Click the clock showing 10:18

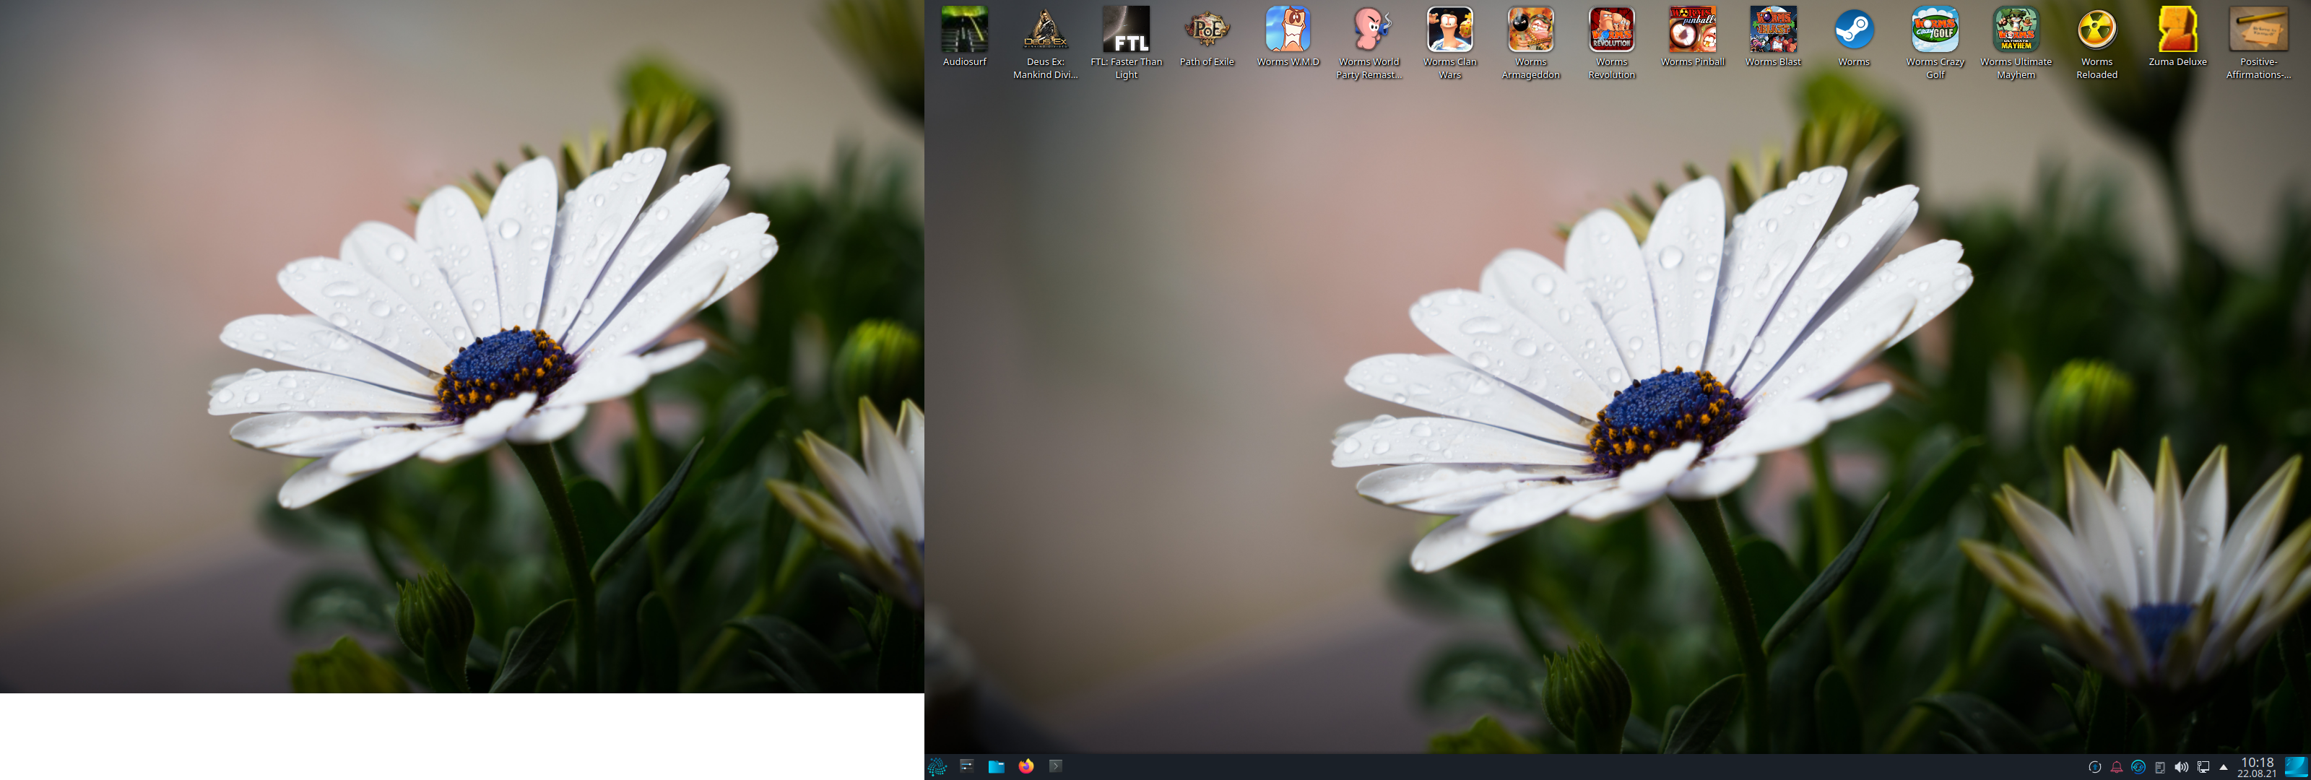point(2256,766)
